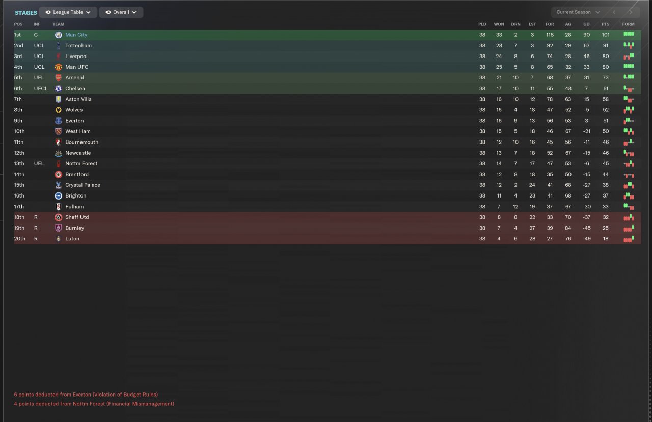The height and width of the screenshot is (422, 652).
Task: Go to the previous season arrow
Action: coord(614,12)
